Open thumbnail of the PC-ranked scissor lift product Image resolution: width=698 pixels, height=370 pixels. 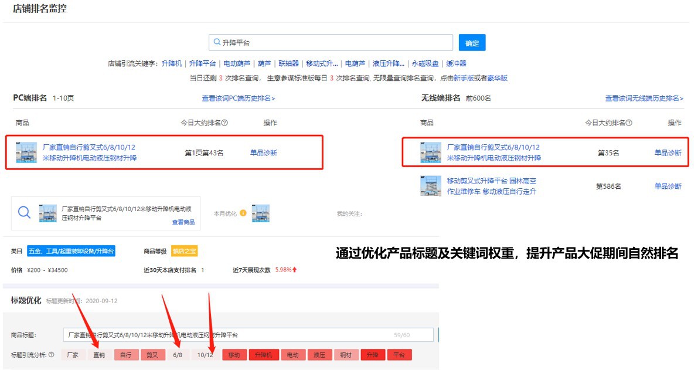26,152
